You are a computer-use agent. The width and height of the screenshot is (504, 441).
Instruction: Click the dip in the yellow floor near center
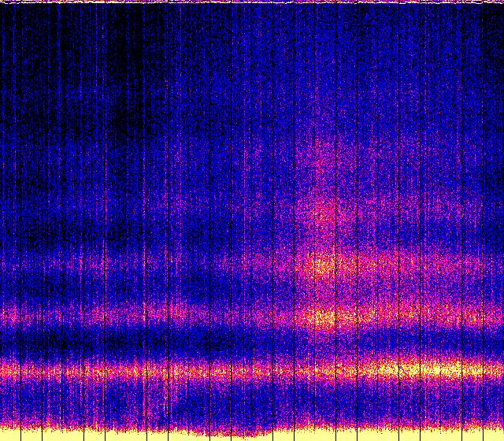(228, 432)
